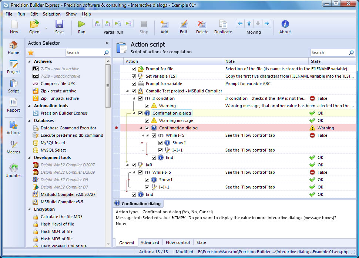Select Precision Builder Express action
Viewport: 359px width, 258px height.
64,113
